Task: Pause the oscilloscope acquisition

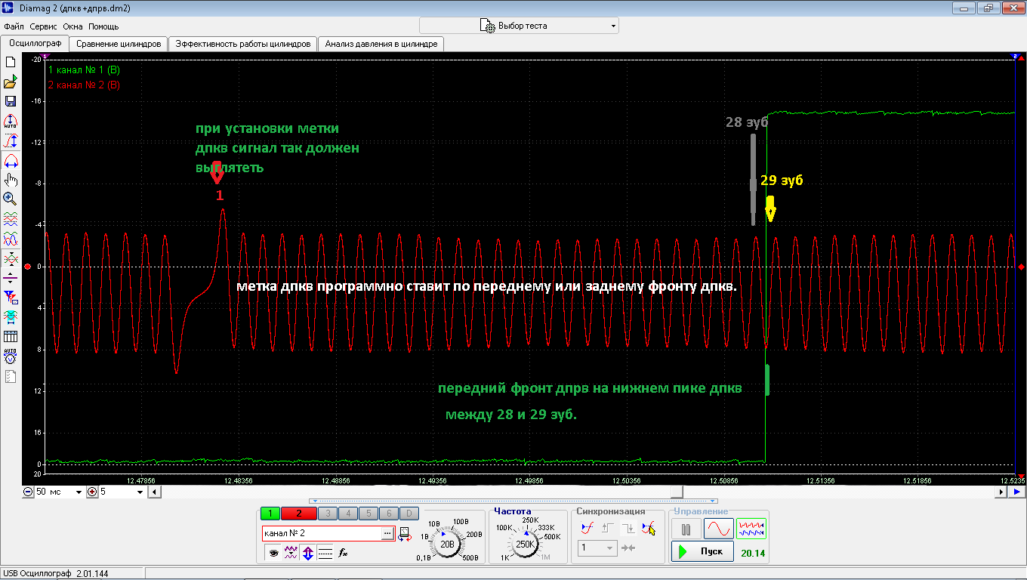Action: [686, 529]
